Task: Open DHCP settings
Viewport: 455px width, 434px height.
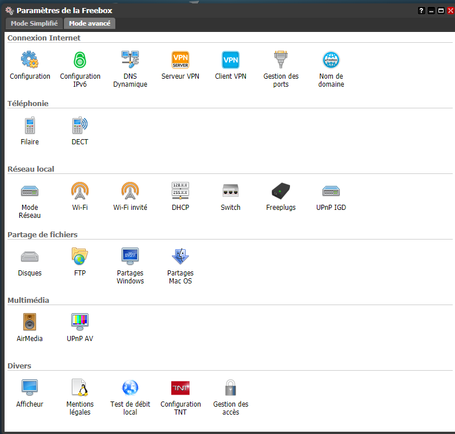Action: point(180,190)
